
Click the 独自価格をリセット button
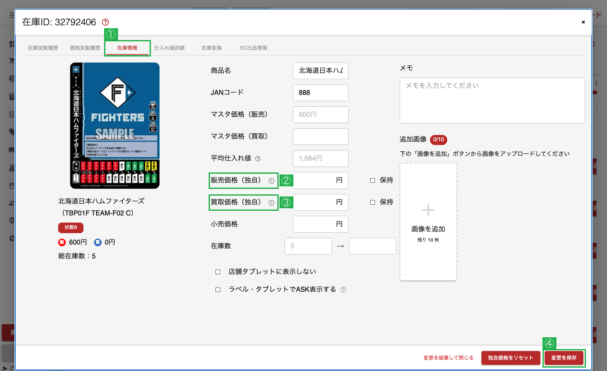(511, 358)
